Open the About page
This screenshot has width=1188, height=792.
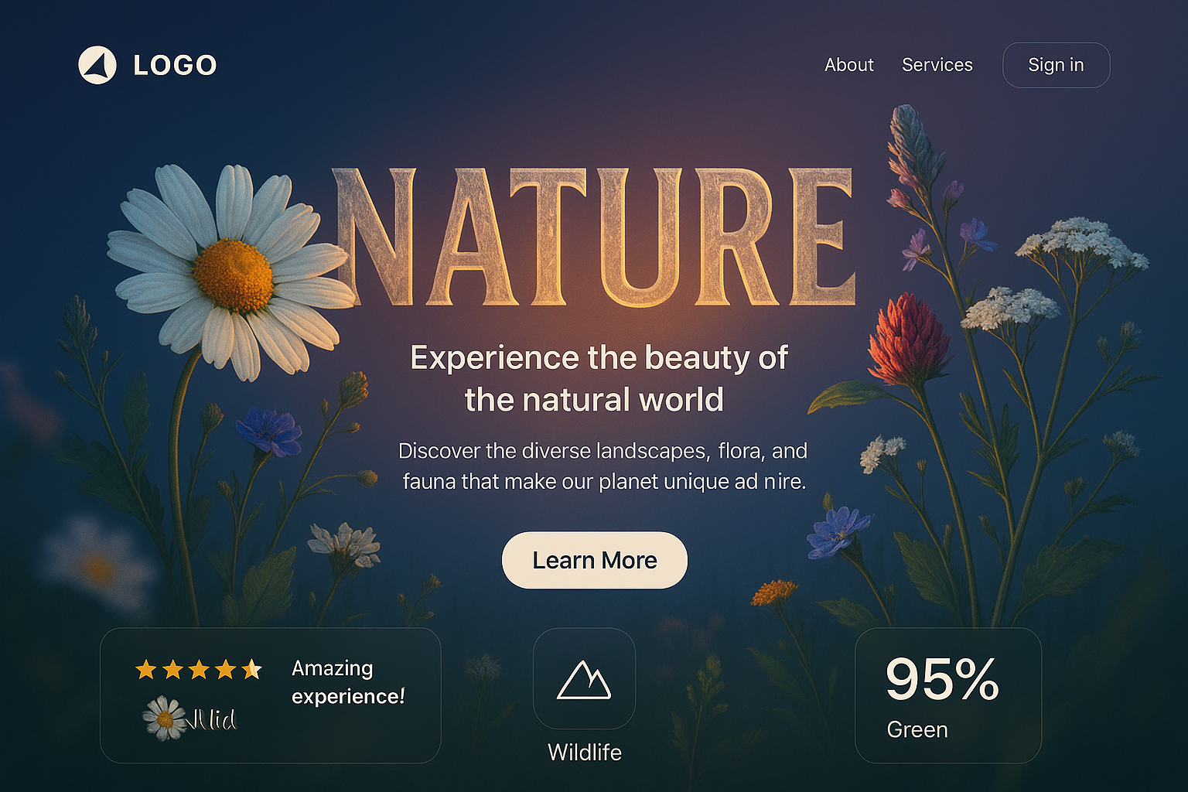click(848, 65)
